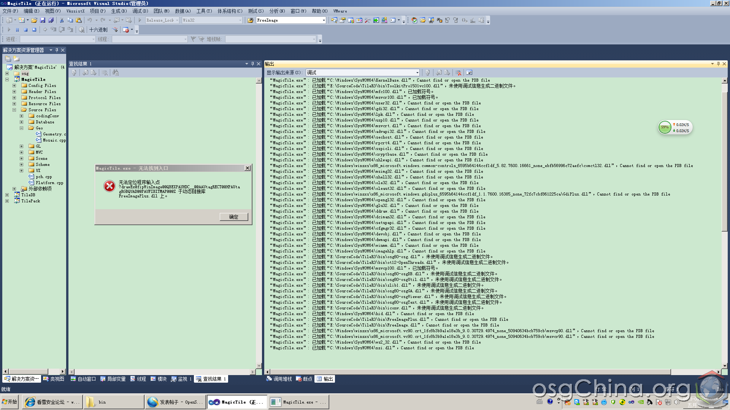The width and height of the screenshot is (730, 410).
Task: Click Clear All icon in Output panel
Action: (x=458, y=73)
